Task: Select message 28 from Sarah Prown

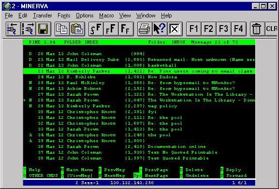Action: pyautogui.click(x=139, y=100)
